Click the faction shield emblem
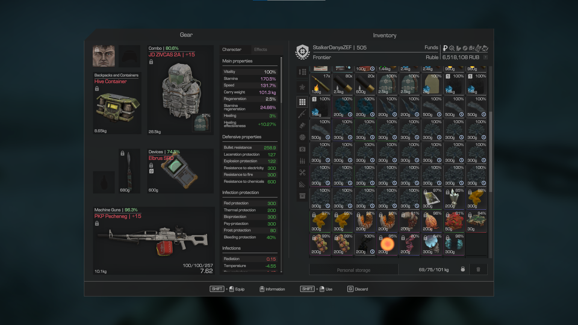This screenshot has width=578, height=325. [303, 52]
